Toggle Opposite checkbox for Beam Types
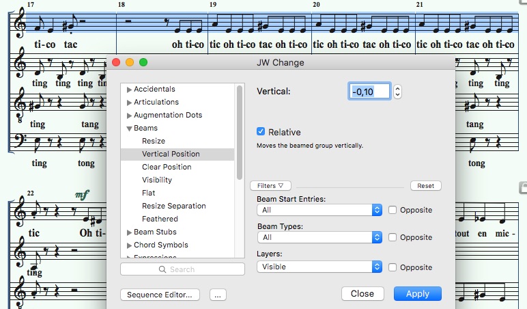 coord(393,237)
